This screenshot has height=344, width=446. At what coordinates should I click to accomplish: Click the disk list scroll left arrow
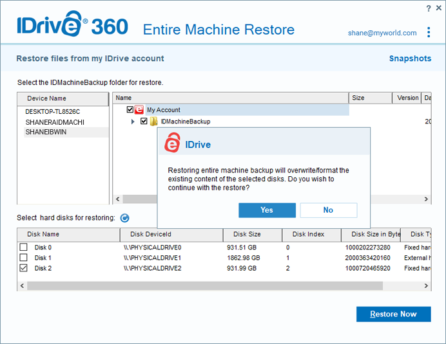click(22, 286)
